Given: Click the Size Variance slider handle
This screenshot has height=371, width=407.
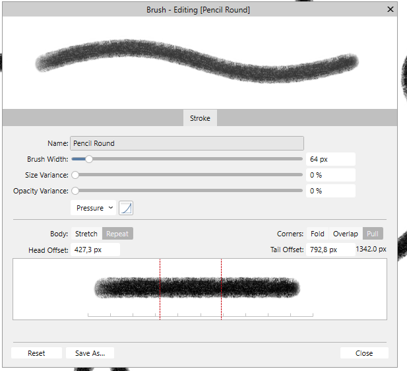Looking at the screenshot, I should pyautogui.click(x=75, y=175).
